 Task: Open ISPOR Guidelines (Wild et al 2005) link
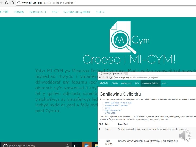click(x=118, y=103)
